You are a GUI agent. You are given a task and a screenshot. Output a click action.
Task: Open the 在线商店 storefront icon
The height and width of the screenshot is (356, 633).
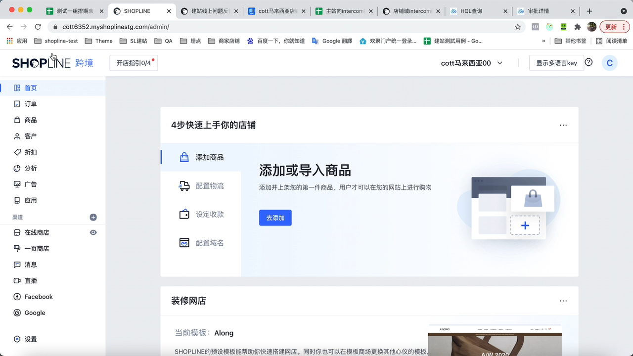coord(17,232)
